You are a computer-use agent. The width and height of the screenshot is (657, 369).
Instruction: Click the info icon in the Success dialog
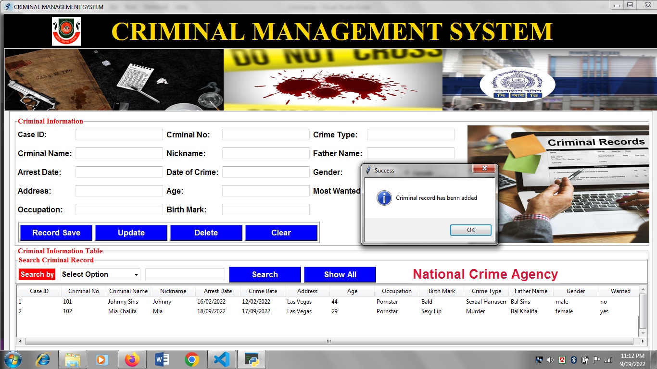click(x=384, y=198)
